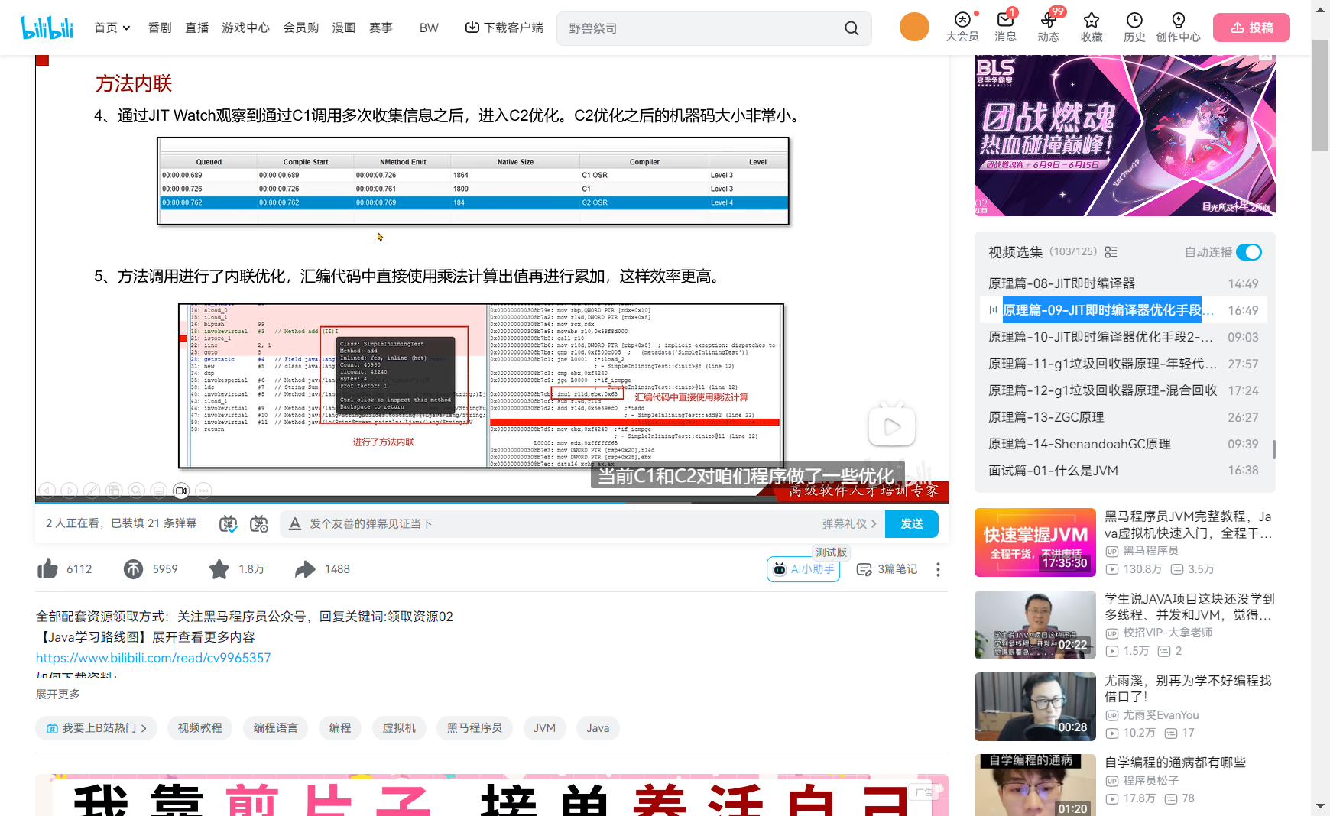Add video to favorites via the star icon

pyautogui.click(x=219, y=568)
